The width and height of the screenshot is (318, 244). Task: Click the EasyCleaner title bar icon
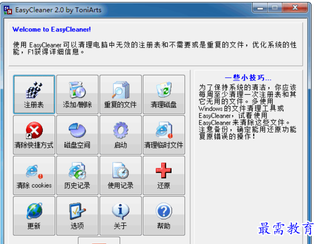(x=8, y=10)
